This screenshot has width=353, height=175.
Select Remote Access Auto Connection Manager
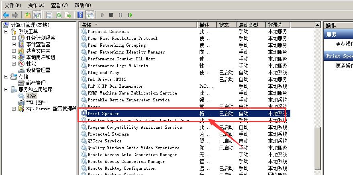coord(132,155)
